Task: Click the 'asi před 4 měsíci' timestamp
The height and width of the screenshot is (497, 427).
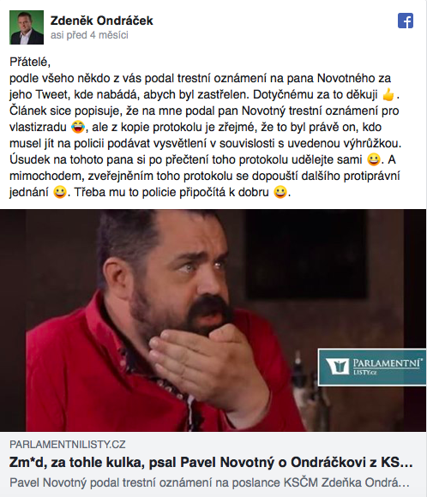Action: (x=89, y=35)
